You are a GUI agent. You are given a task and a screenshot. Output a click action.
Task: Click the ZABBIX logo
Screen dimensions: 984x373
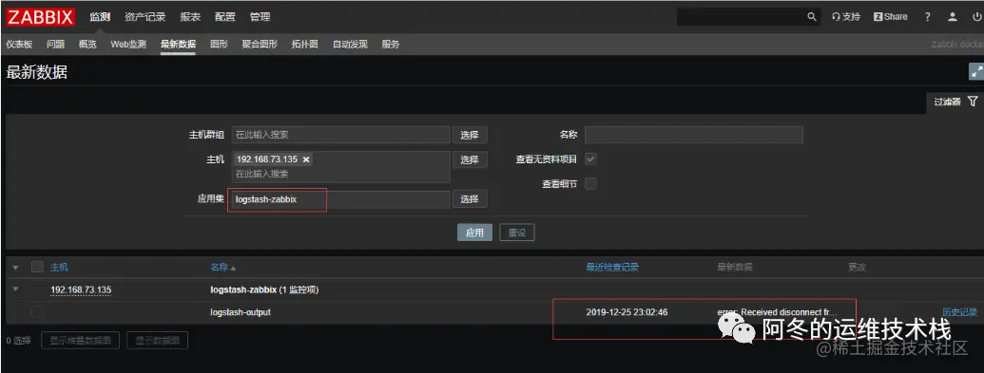coord(40,17)
